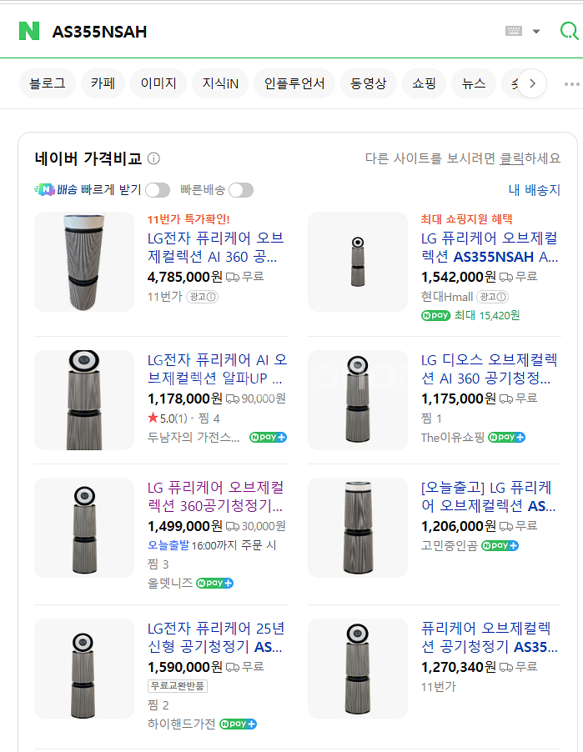
Task: Open the 내 배송지 link
Action: (x=534, y=190)
